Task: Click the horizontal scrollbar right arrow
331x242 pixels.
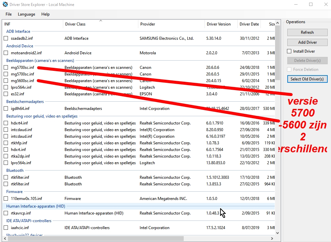Action: click(272, 238)
